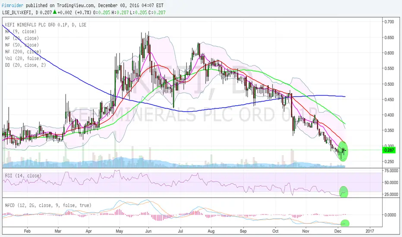Select the MA (20, close) indicator legend
The width and height of the screenshot is (402, 237).
[x=22, y=38]
